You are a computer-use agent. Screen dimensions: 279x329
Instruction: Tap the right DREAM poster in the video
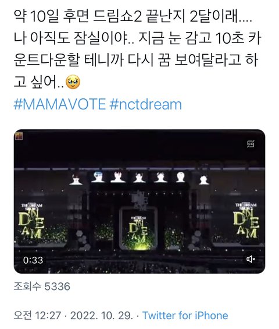(x=246, y=221)
